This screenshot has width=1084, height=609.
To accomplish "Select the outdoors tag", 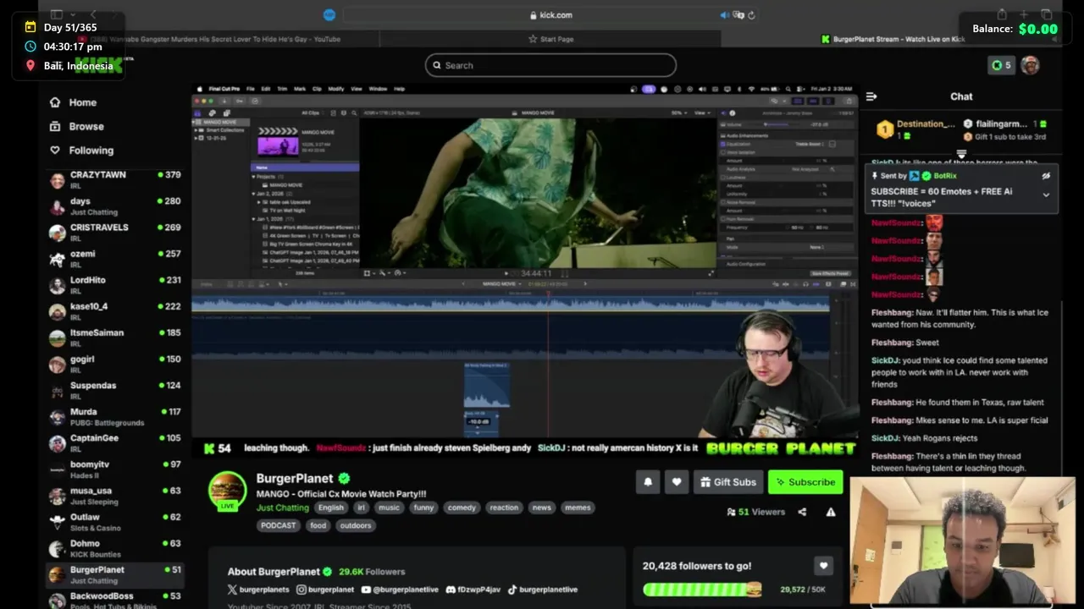I will coord(356,525).
